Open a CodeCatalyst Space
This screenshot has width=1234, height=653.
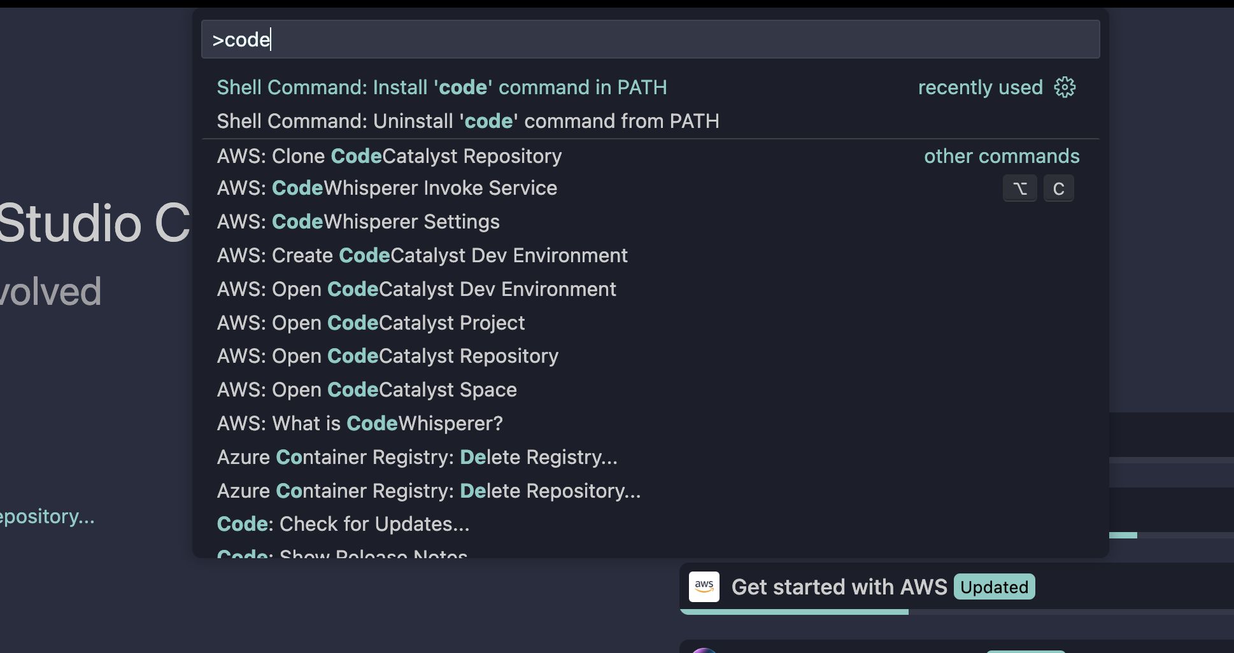367,390
